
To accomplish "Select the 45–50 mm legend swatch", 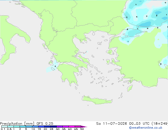I will [x=78, y=127].
